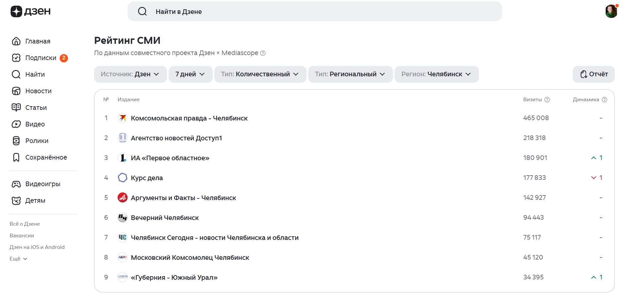The width and height of the screenshot is (626, 298).
Task: Click the Вечерний Челябинск logo icon
Action: [123, 218]
